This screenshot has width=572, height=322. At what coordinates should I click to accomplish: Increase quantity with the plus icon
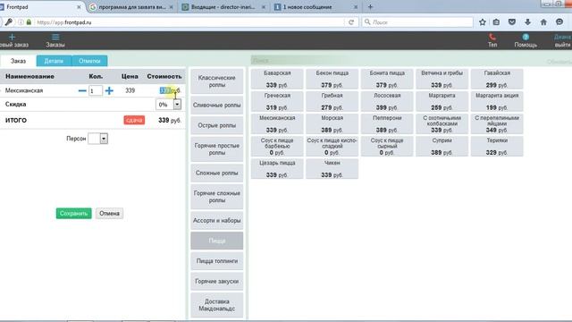tap(109, 90)
